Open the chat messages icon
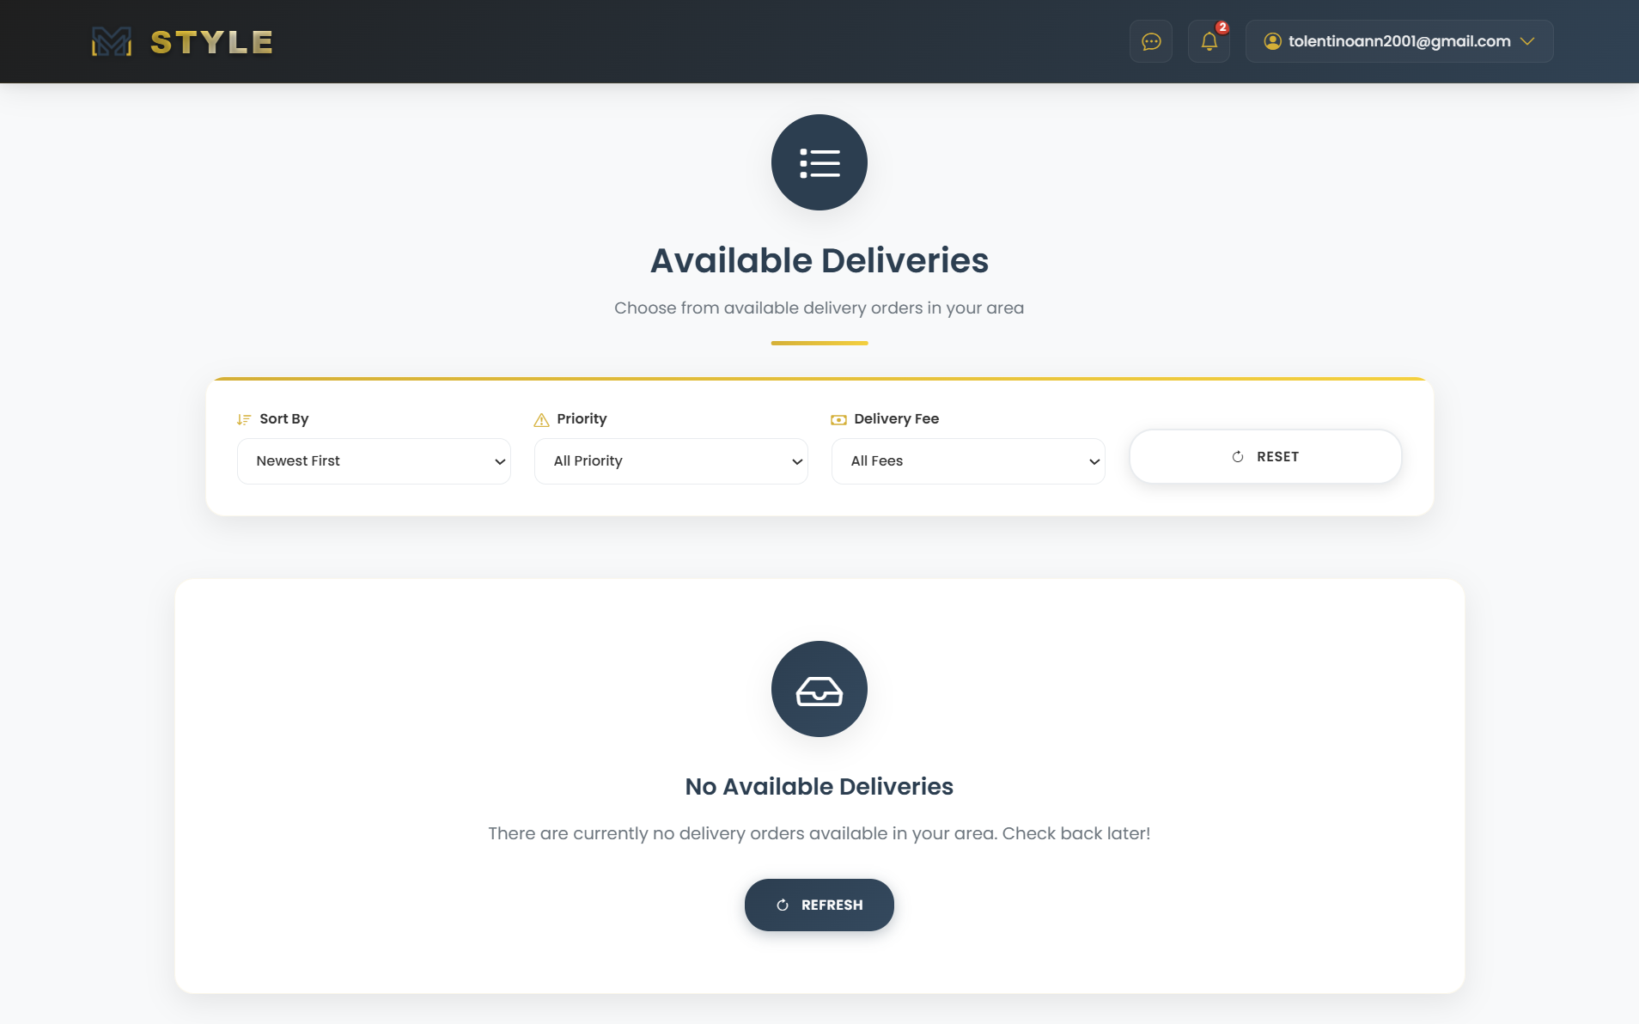Image resolution: width=1639 pixels, height=1024 pixels. [x=1151, y=41]
